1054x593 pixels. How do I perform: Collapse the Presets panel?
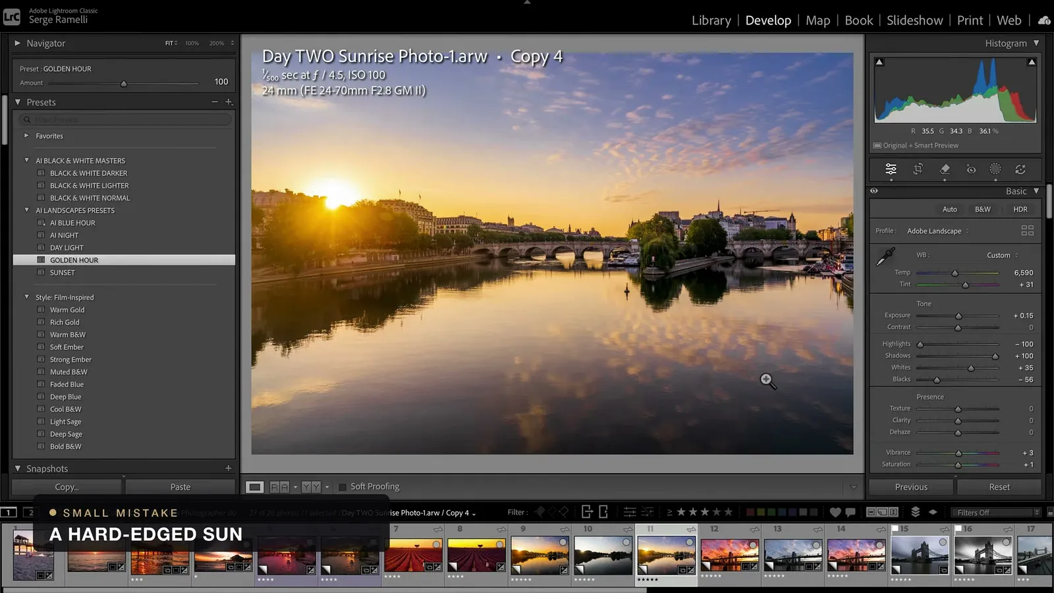[18, 102]
